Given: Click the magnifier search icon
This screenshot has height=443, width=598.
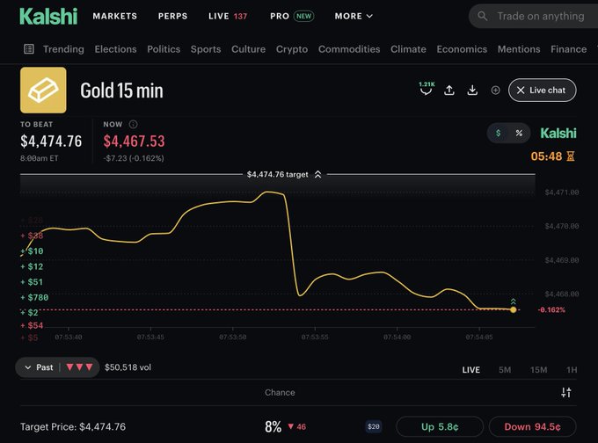Looking at the screenshot, I should coord(483,16).
